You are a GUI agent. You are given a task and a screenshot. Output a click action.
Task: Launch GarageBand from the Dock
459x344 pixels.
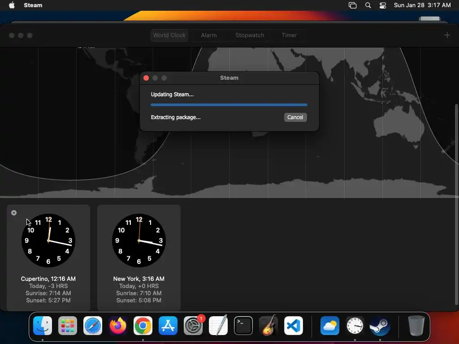[x=268, y=326]
